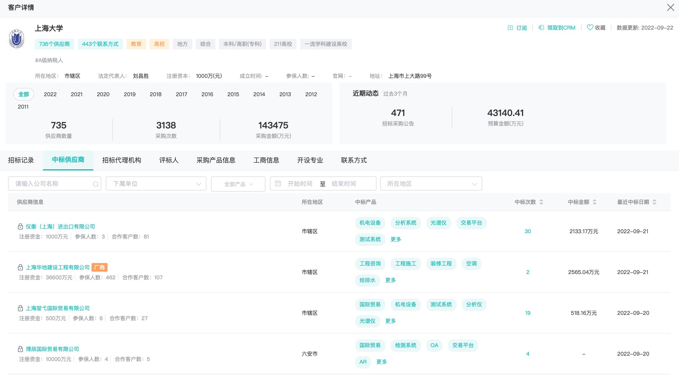Click the AR product tag

363,362
